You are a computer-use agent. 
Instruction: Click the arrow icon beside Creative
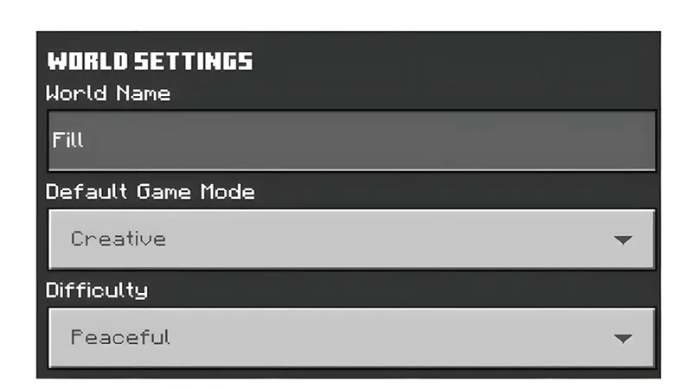[x=623, y=240]
